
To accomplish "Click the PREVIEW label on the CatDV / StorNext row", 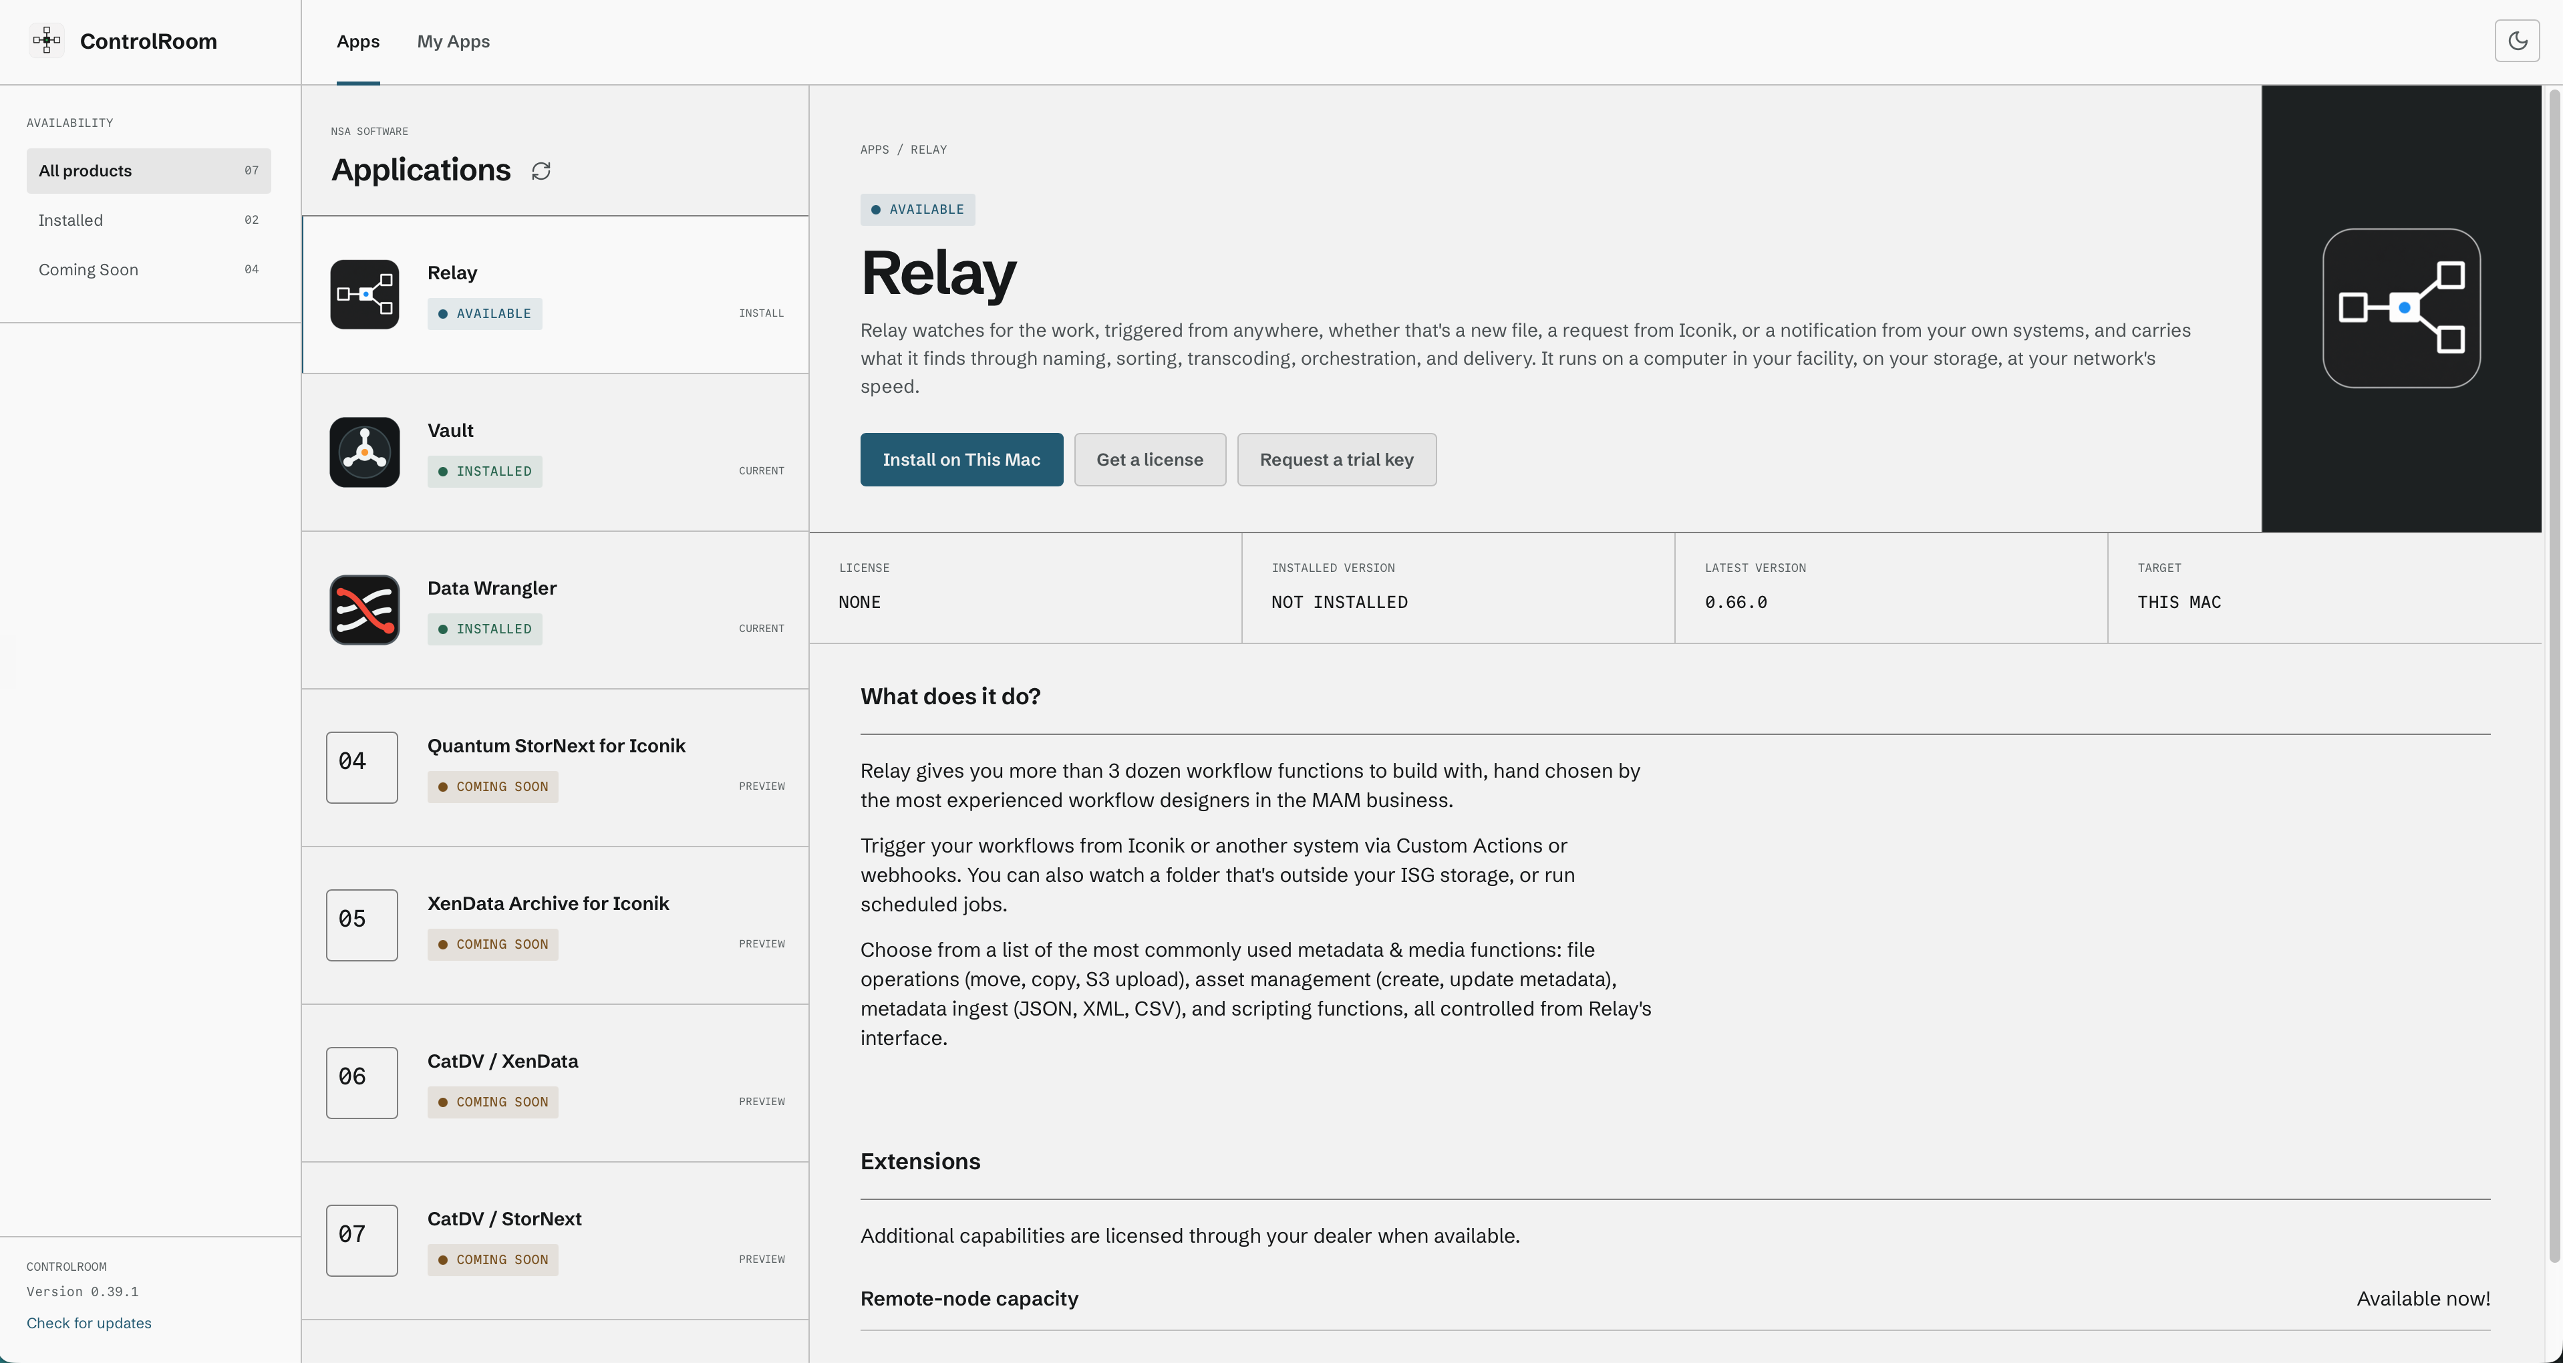I will point(761,1259).
